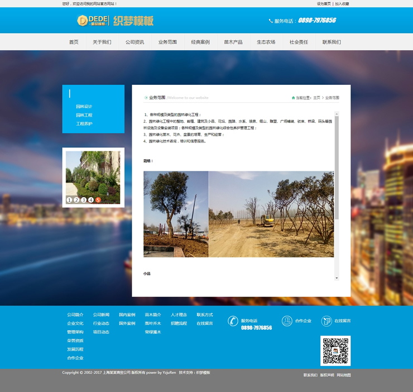Click the footer 服务电话 phone circle icon
Screen dimensions: 413x392
pyautogui.click(x=233, y=321)
